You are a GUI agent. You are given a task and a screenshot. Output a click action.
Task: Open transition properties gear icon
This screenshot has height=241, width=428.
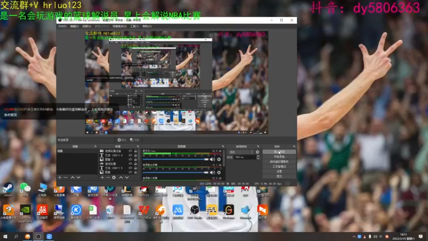point(257,152)
